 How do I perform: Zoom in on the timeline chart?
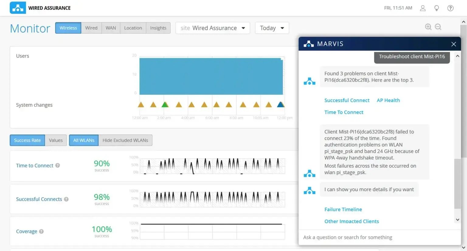(428, 27)
